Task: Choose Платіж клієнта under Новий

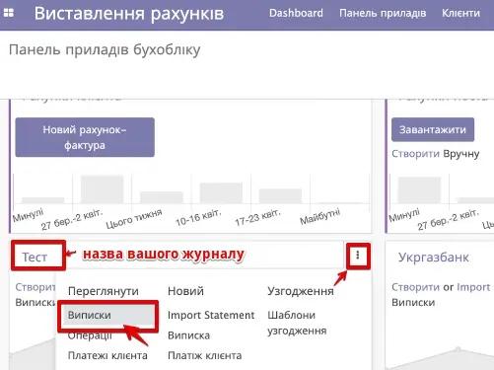Action: click(205, 355)
